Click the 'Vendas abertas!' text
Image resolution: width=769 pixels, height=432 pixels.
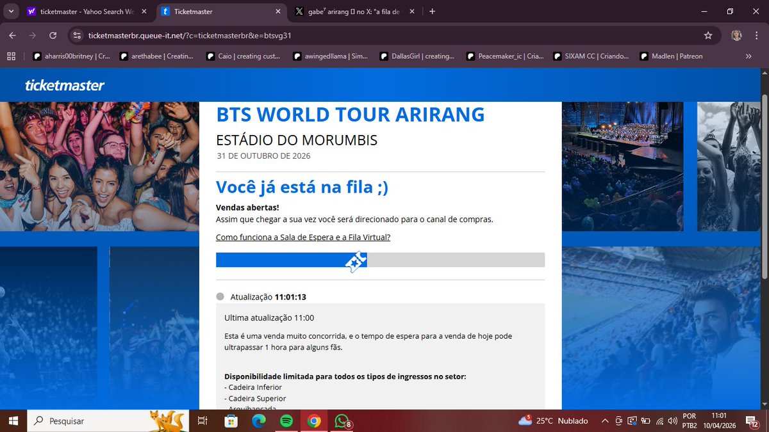click(247, 207)
